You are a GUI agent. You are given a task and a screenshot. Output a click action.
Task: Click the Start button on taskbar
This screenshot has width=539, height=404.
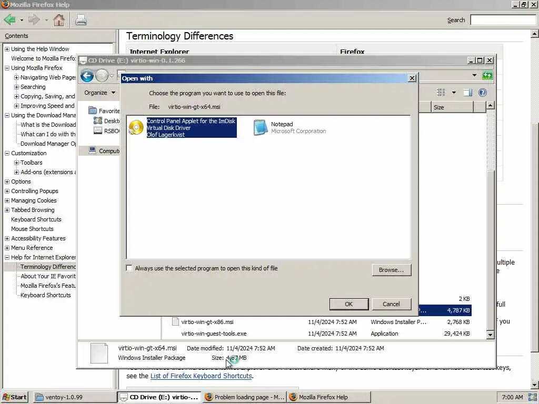coord(14,397)
